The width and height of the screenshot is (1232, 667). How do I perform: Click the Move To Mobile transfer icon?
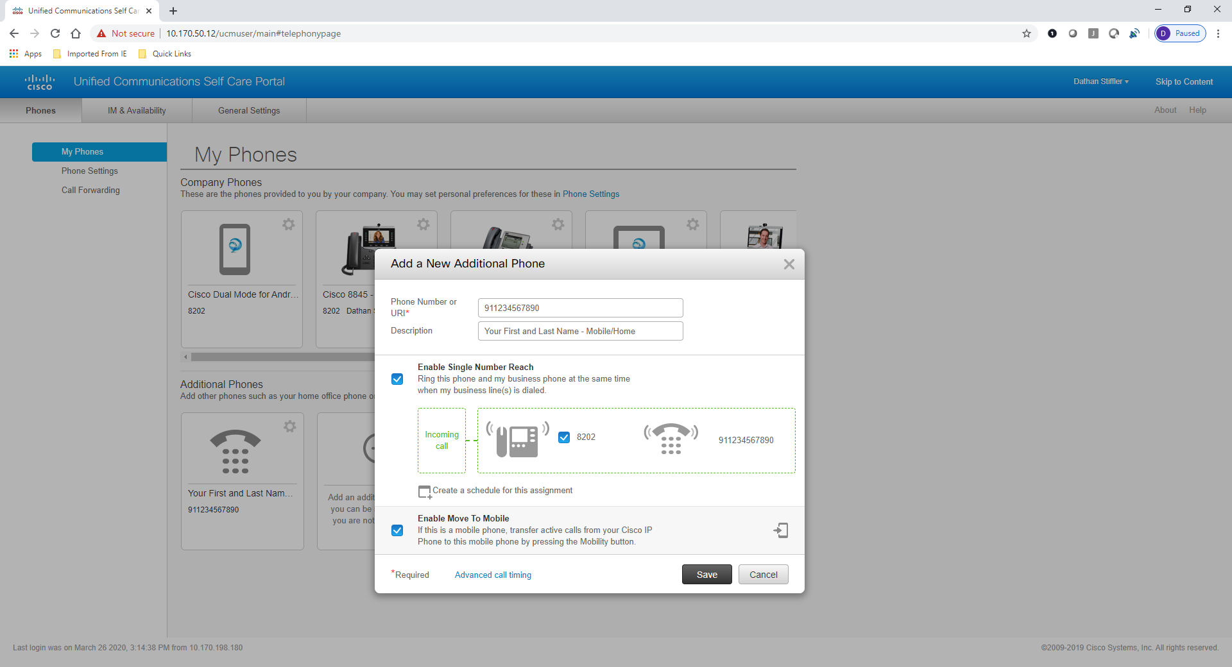click(781, 530)
